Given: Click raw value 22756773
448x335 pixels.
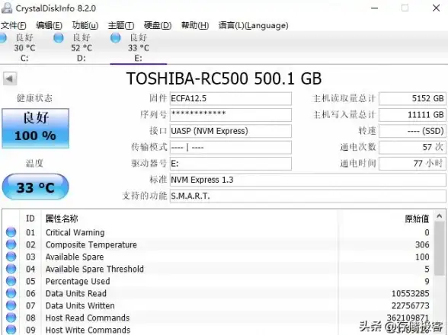Looking at the screenshot, I should (x=410, y=306).
